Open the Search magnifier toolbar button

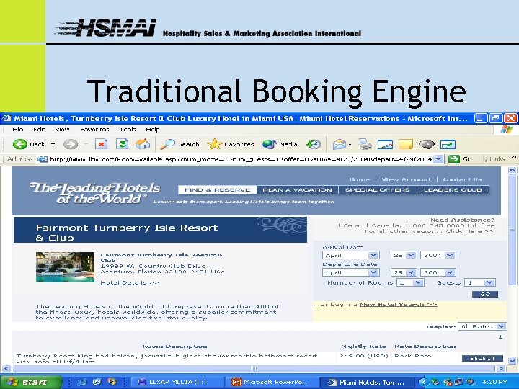point(179,144)
